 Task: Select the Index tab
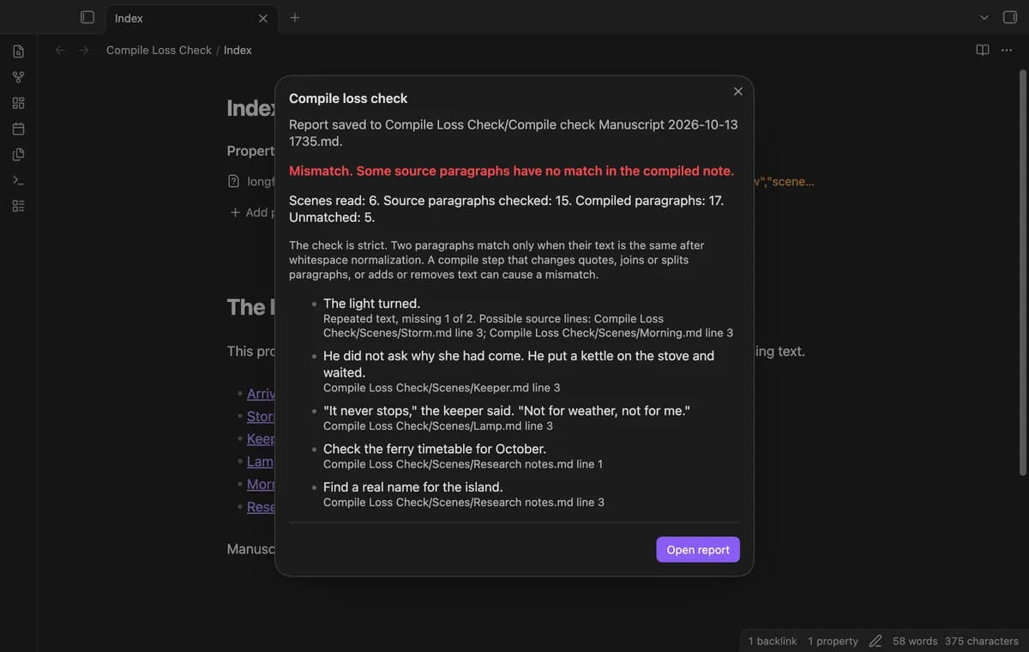191,18
